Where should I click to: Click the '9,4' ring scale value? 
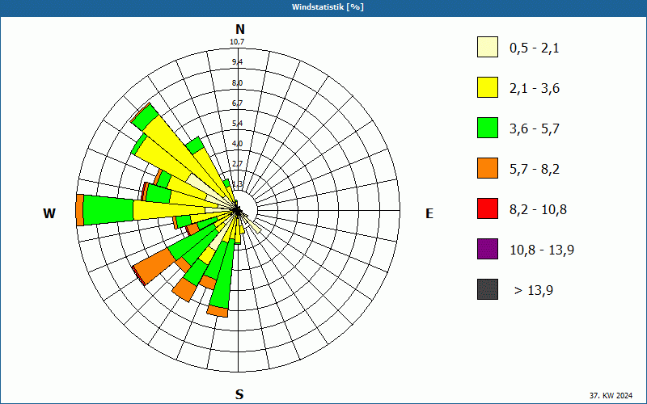pyautogui.click(x=237, y=62)
